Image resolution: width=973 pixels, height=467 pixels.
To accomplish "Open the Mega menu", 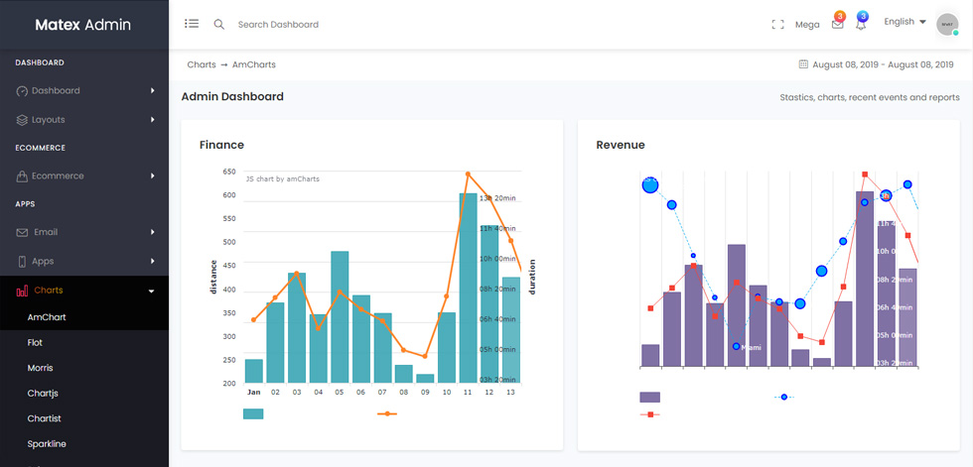I will click(806, 25).
